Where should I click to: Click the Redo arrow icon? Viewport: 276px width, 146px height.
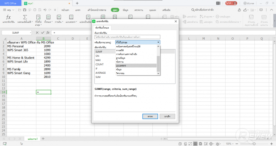(50, 10)
